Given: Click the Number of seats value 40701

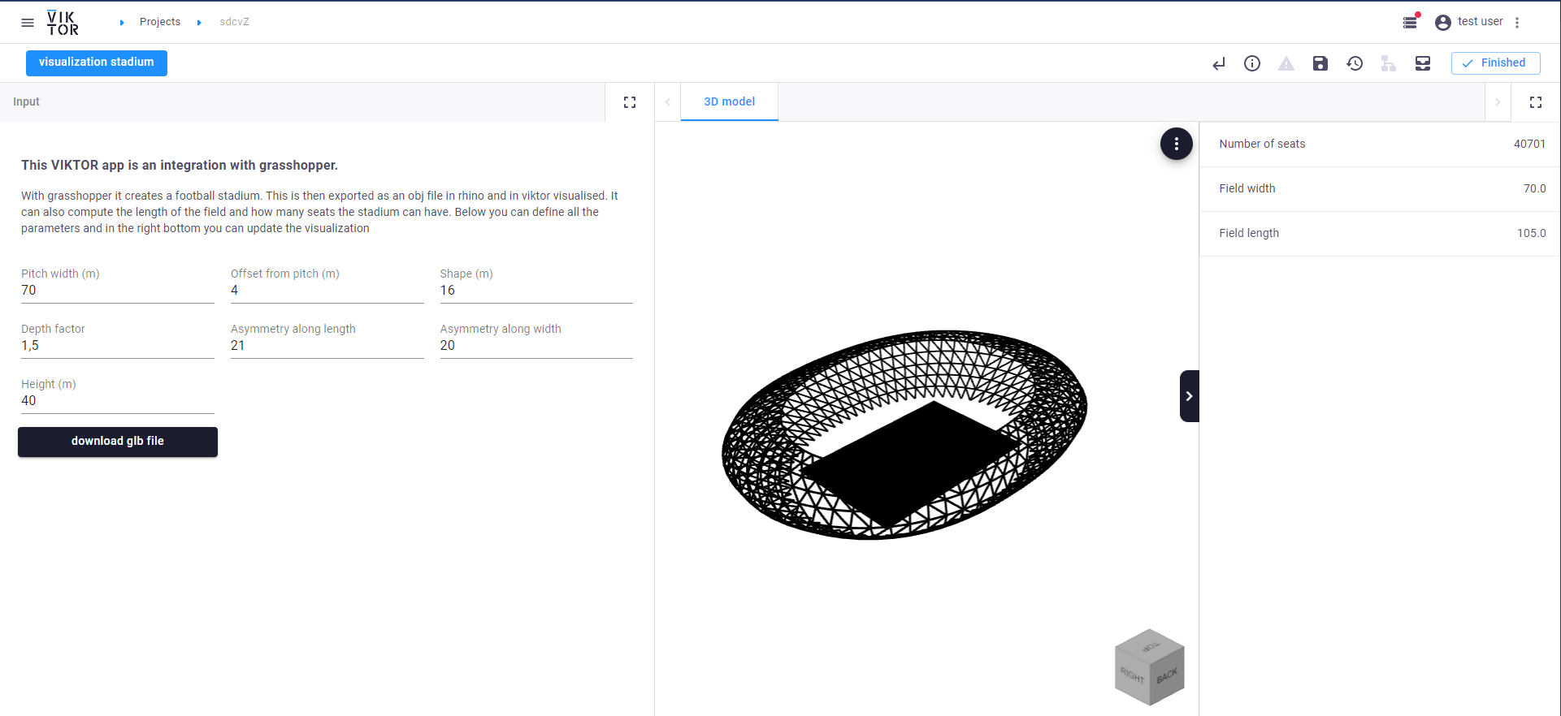Looking at the screenshot, I should point(1529,144).
